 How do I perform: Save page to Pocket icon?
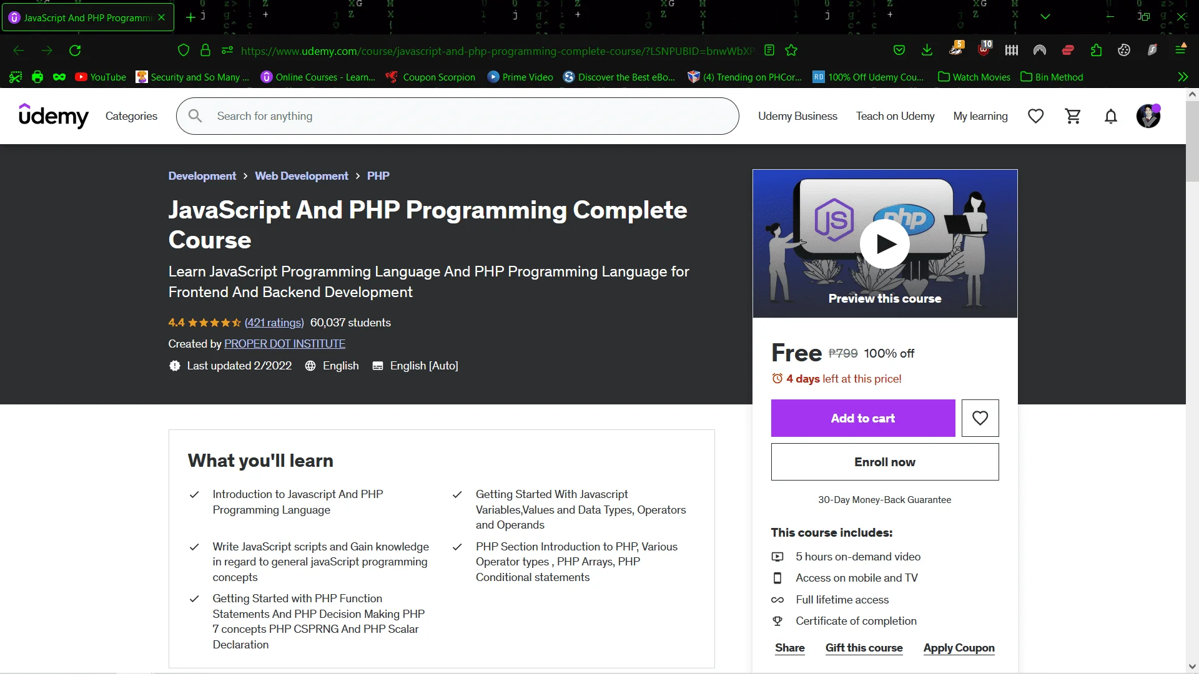tap(899, 51)
